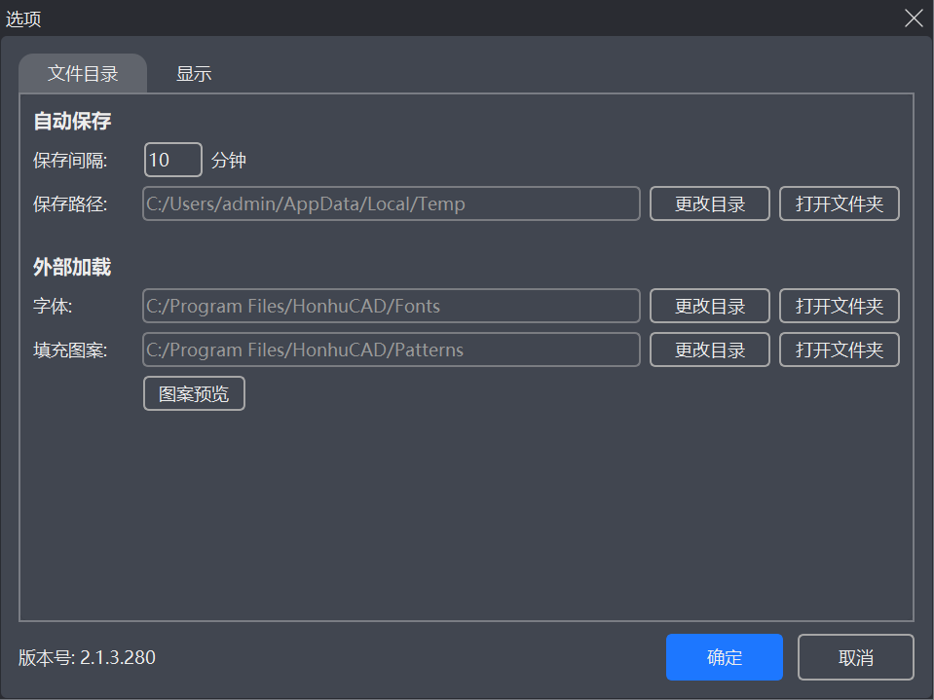This screenshot has width=934, height=700.
Task: Close the 选项 dialog with X
Action: point(914,18)
